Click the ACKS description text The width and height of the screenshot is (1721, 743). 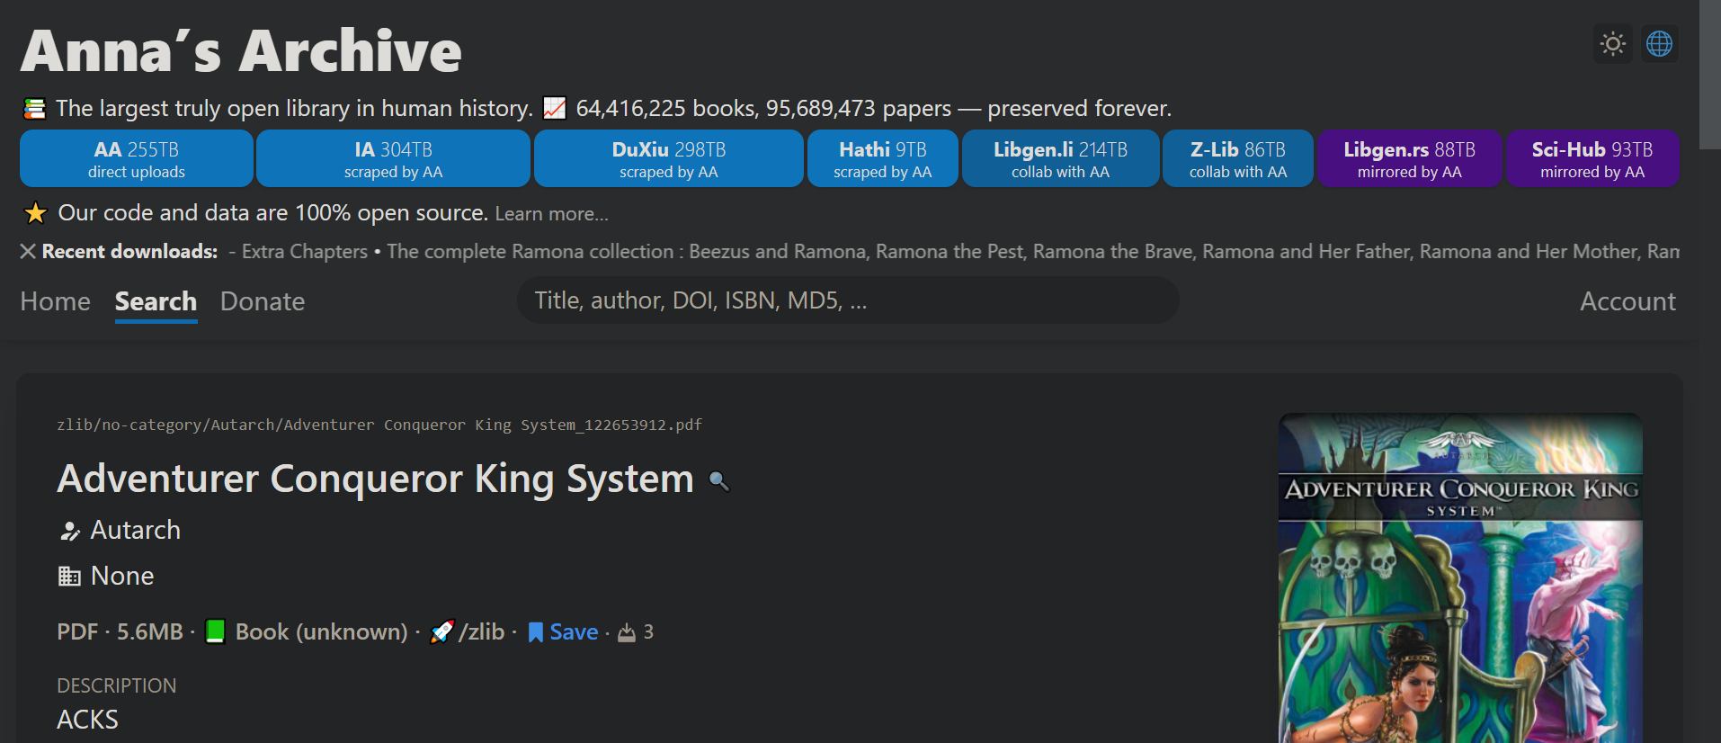pyautogui.click(x=88, y=720)
